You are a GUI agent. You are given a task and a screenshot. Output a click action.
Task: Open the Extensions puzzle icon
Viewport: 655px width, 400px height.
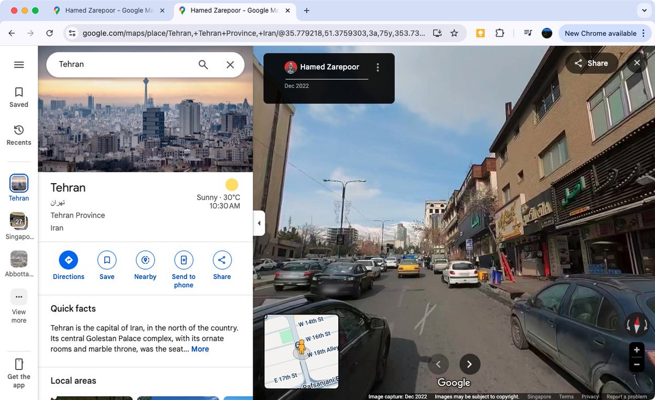pyautogui.click(x=499, y=33)
